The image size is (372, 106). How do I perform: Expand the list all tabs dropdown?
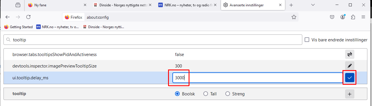click(313, 5)
